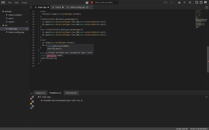Viewport: 209px width, 130px height.
Task: Open robot-config.cpp in the src folder
Action: [x=15, y=32]
